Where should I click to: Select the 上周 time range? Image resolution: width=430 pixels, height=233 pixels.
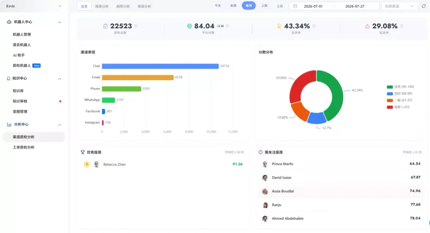[x=264, y=5]
